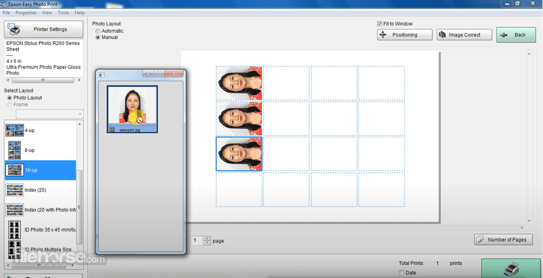Select Manual photo layout radio
This screenshot has height=278, width=543.
(98, 37)
